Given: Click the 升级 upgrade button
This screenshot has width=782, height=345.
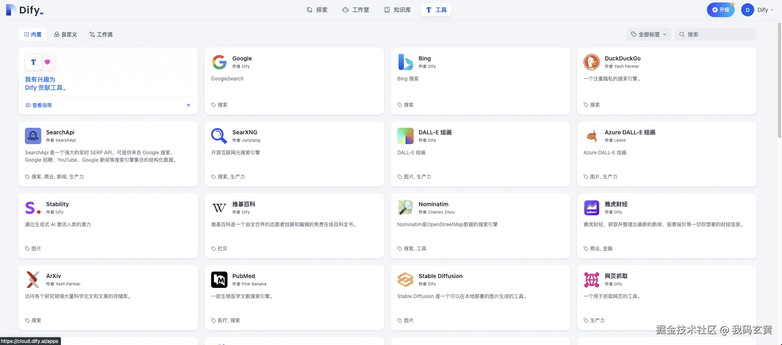Looking at the screenshot, I should 721,10.
